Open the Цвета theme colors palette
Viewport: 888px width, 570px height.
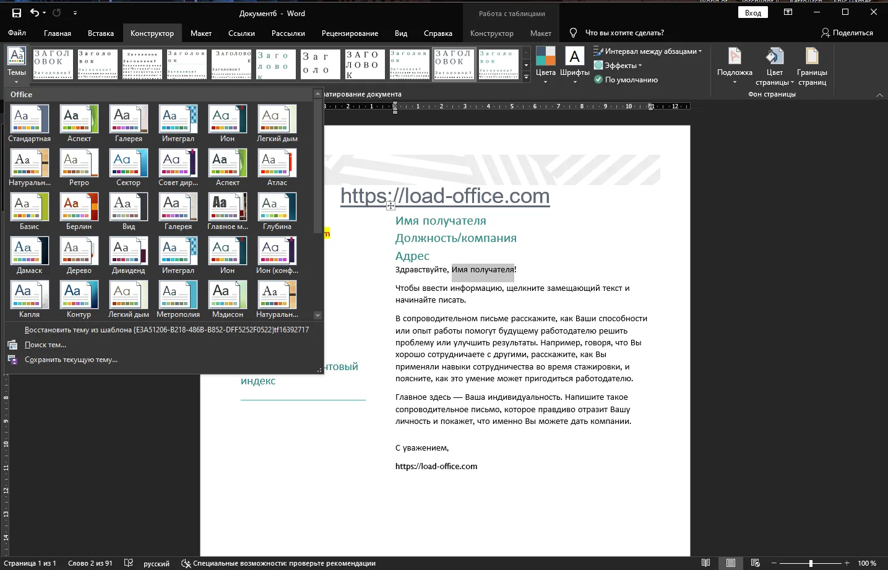[x=546, y=65]
